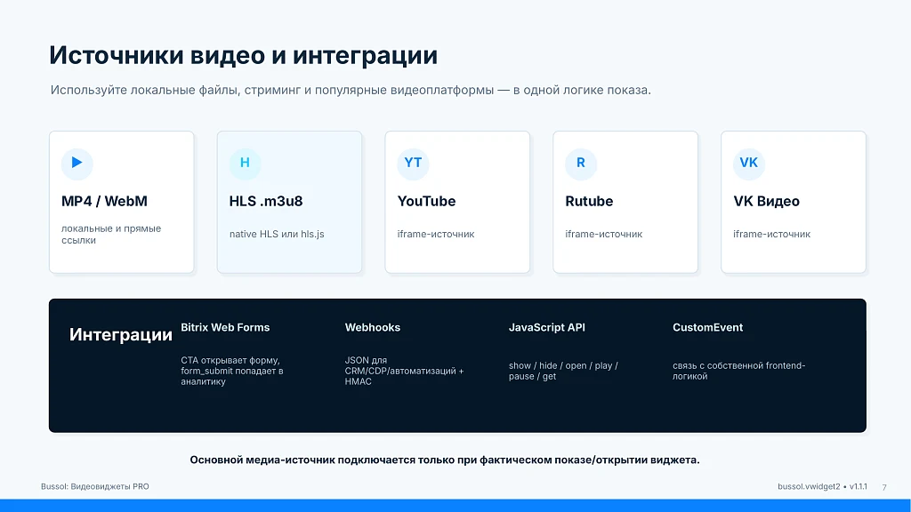Viewport: 911px width, 512px height.
Task: Click the subtitle starting 'Используйте локальные файлы'
Action: 351,90
